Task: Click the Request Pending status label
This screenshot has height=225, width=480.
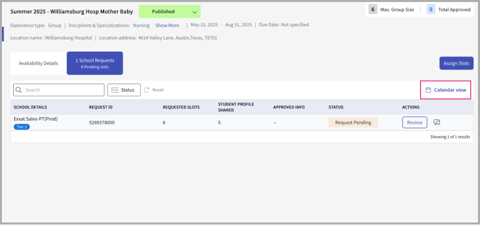Action: 353,123
